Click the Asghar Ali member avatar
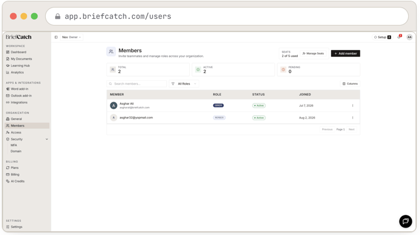Image resolution: width=420 pixels, height=235 pixels. 113,105
